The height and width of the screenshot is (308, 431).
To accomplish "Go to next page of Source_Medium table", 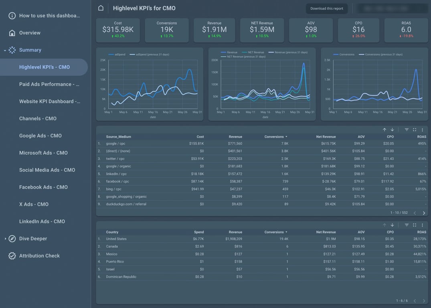I will tap(424, 213).
